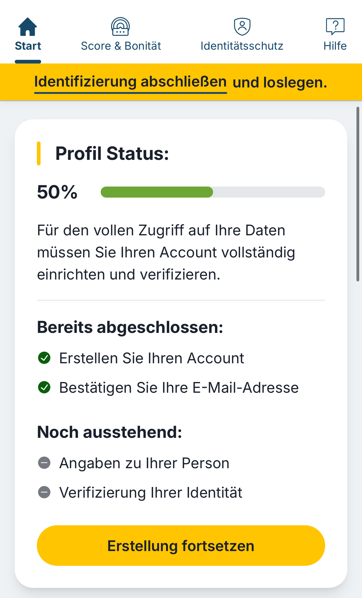
Task: Select the Angaben zu Ihrer Person item
Action: pyautogui.click(x=144, y=463)
